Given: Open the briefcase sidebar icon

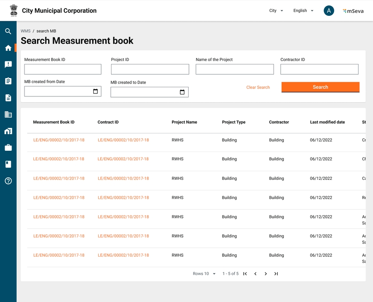Looking at the screenshot, I should coord(8,147).
